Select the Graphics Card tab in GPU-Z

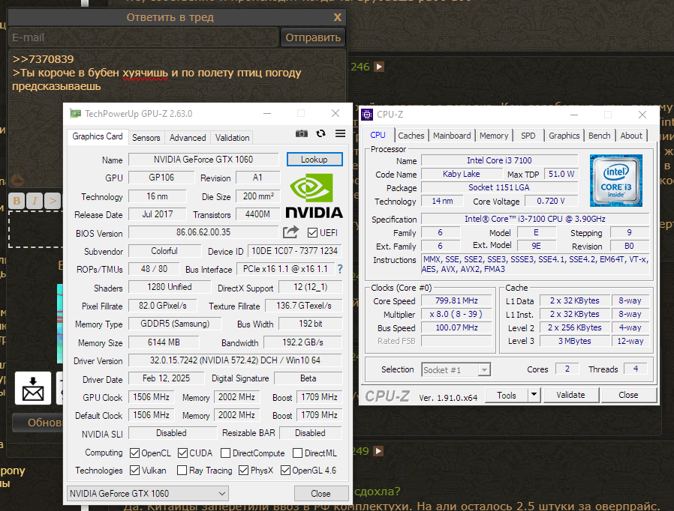click(97, 136)
